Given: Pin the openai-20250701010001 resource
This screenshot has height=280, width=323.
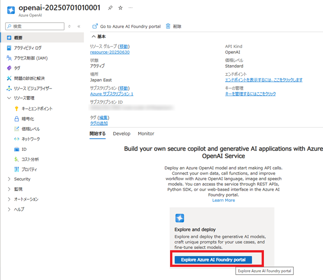Looking at the screenshot, I should pos(110,8).
